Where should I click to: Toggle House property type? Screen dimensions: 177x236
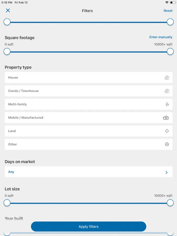point(79,78)
